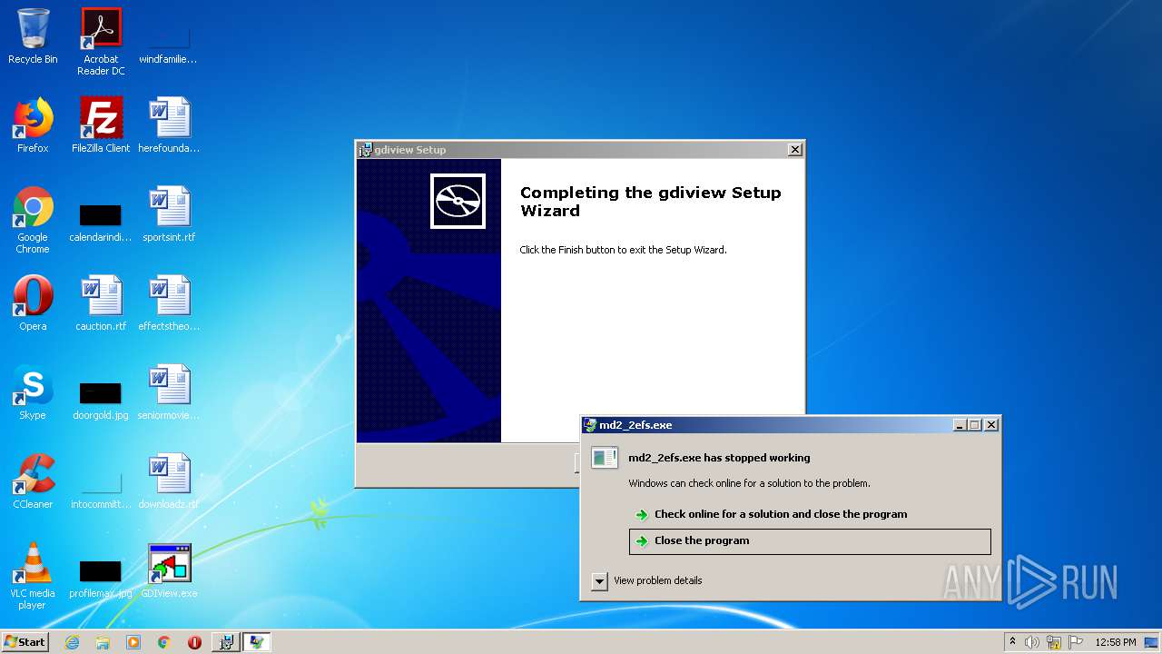The height and width of the screenshot is (654, 1162).
Task: Open the Skype desktop shortcut
Action: click(33, 392)
